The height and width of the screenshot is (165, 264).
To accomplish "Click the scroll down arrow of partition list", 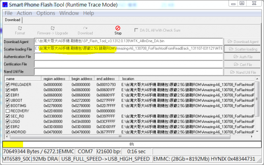I will click(x=257, y=132).
